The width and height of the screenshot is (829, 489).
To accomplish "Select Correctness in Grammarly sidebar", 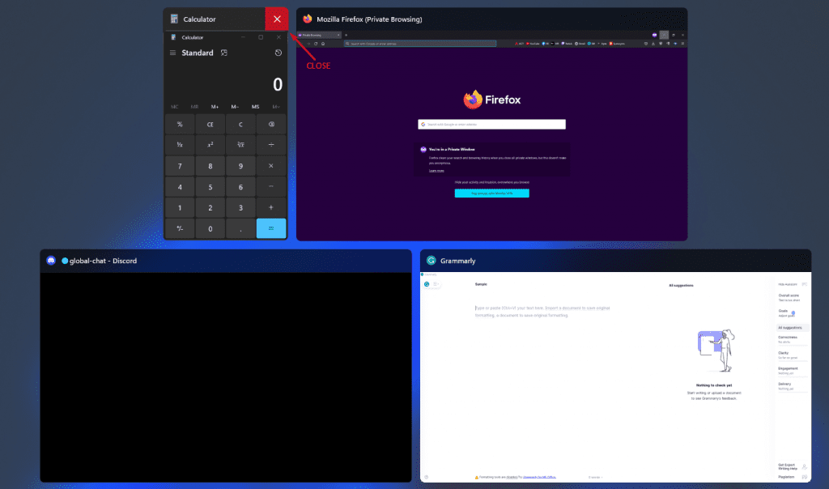I will (x=788, y=338).
